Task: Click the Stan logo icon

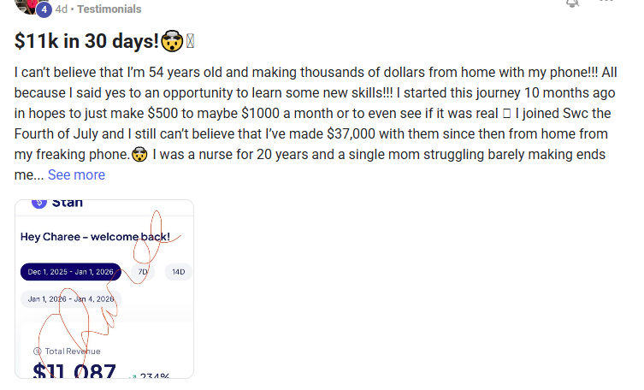Action: (38, 203)
